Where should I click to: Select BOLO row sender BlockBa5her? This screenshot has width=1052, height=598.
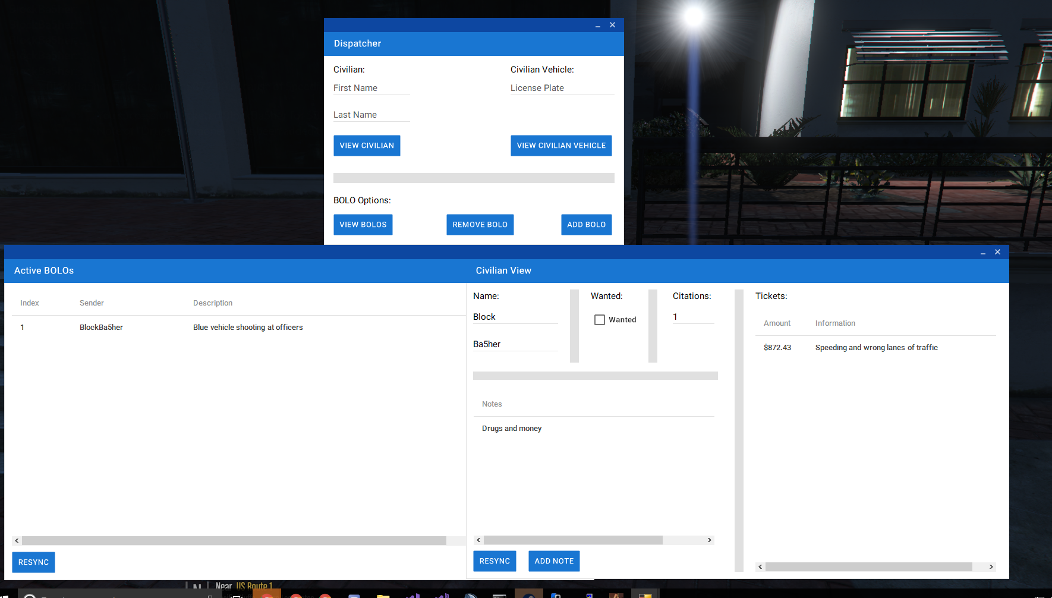[x=101, y=328]
